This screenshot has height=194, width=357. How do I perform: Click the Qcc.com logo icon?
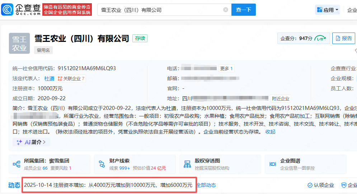[x=8, y=10]
